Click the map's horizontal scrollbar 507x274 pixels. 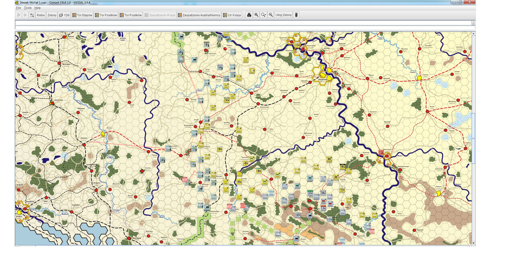(244, 246)
